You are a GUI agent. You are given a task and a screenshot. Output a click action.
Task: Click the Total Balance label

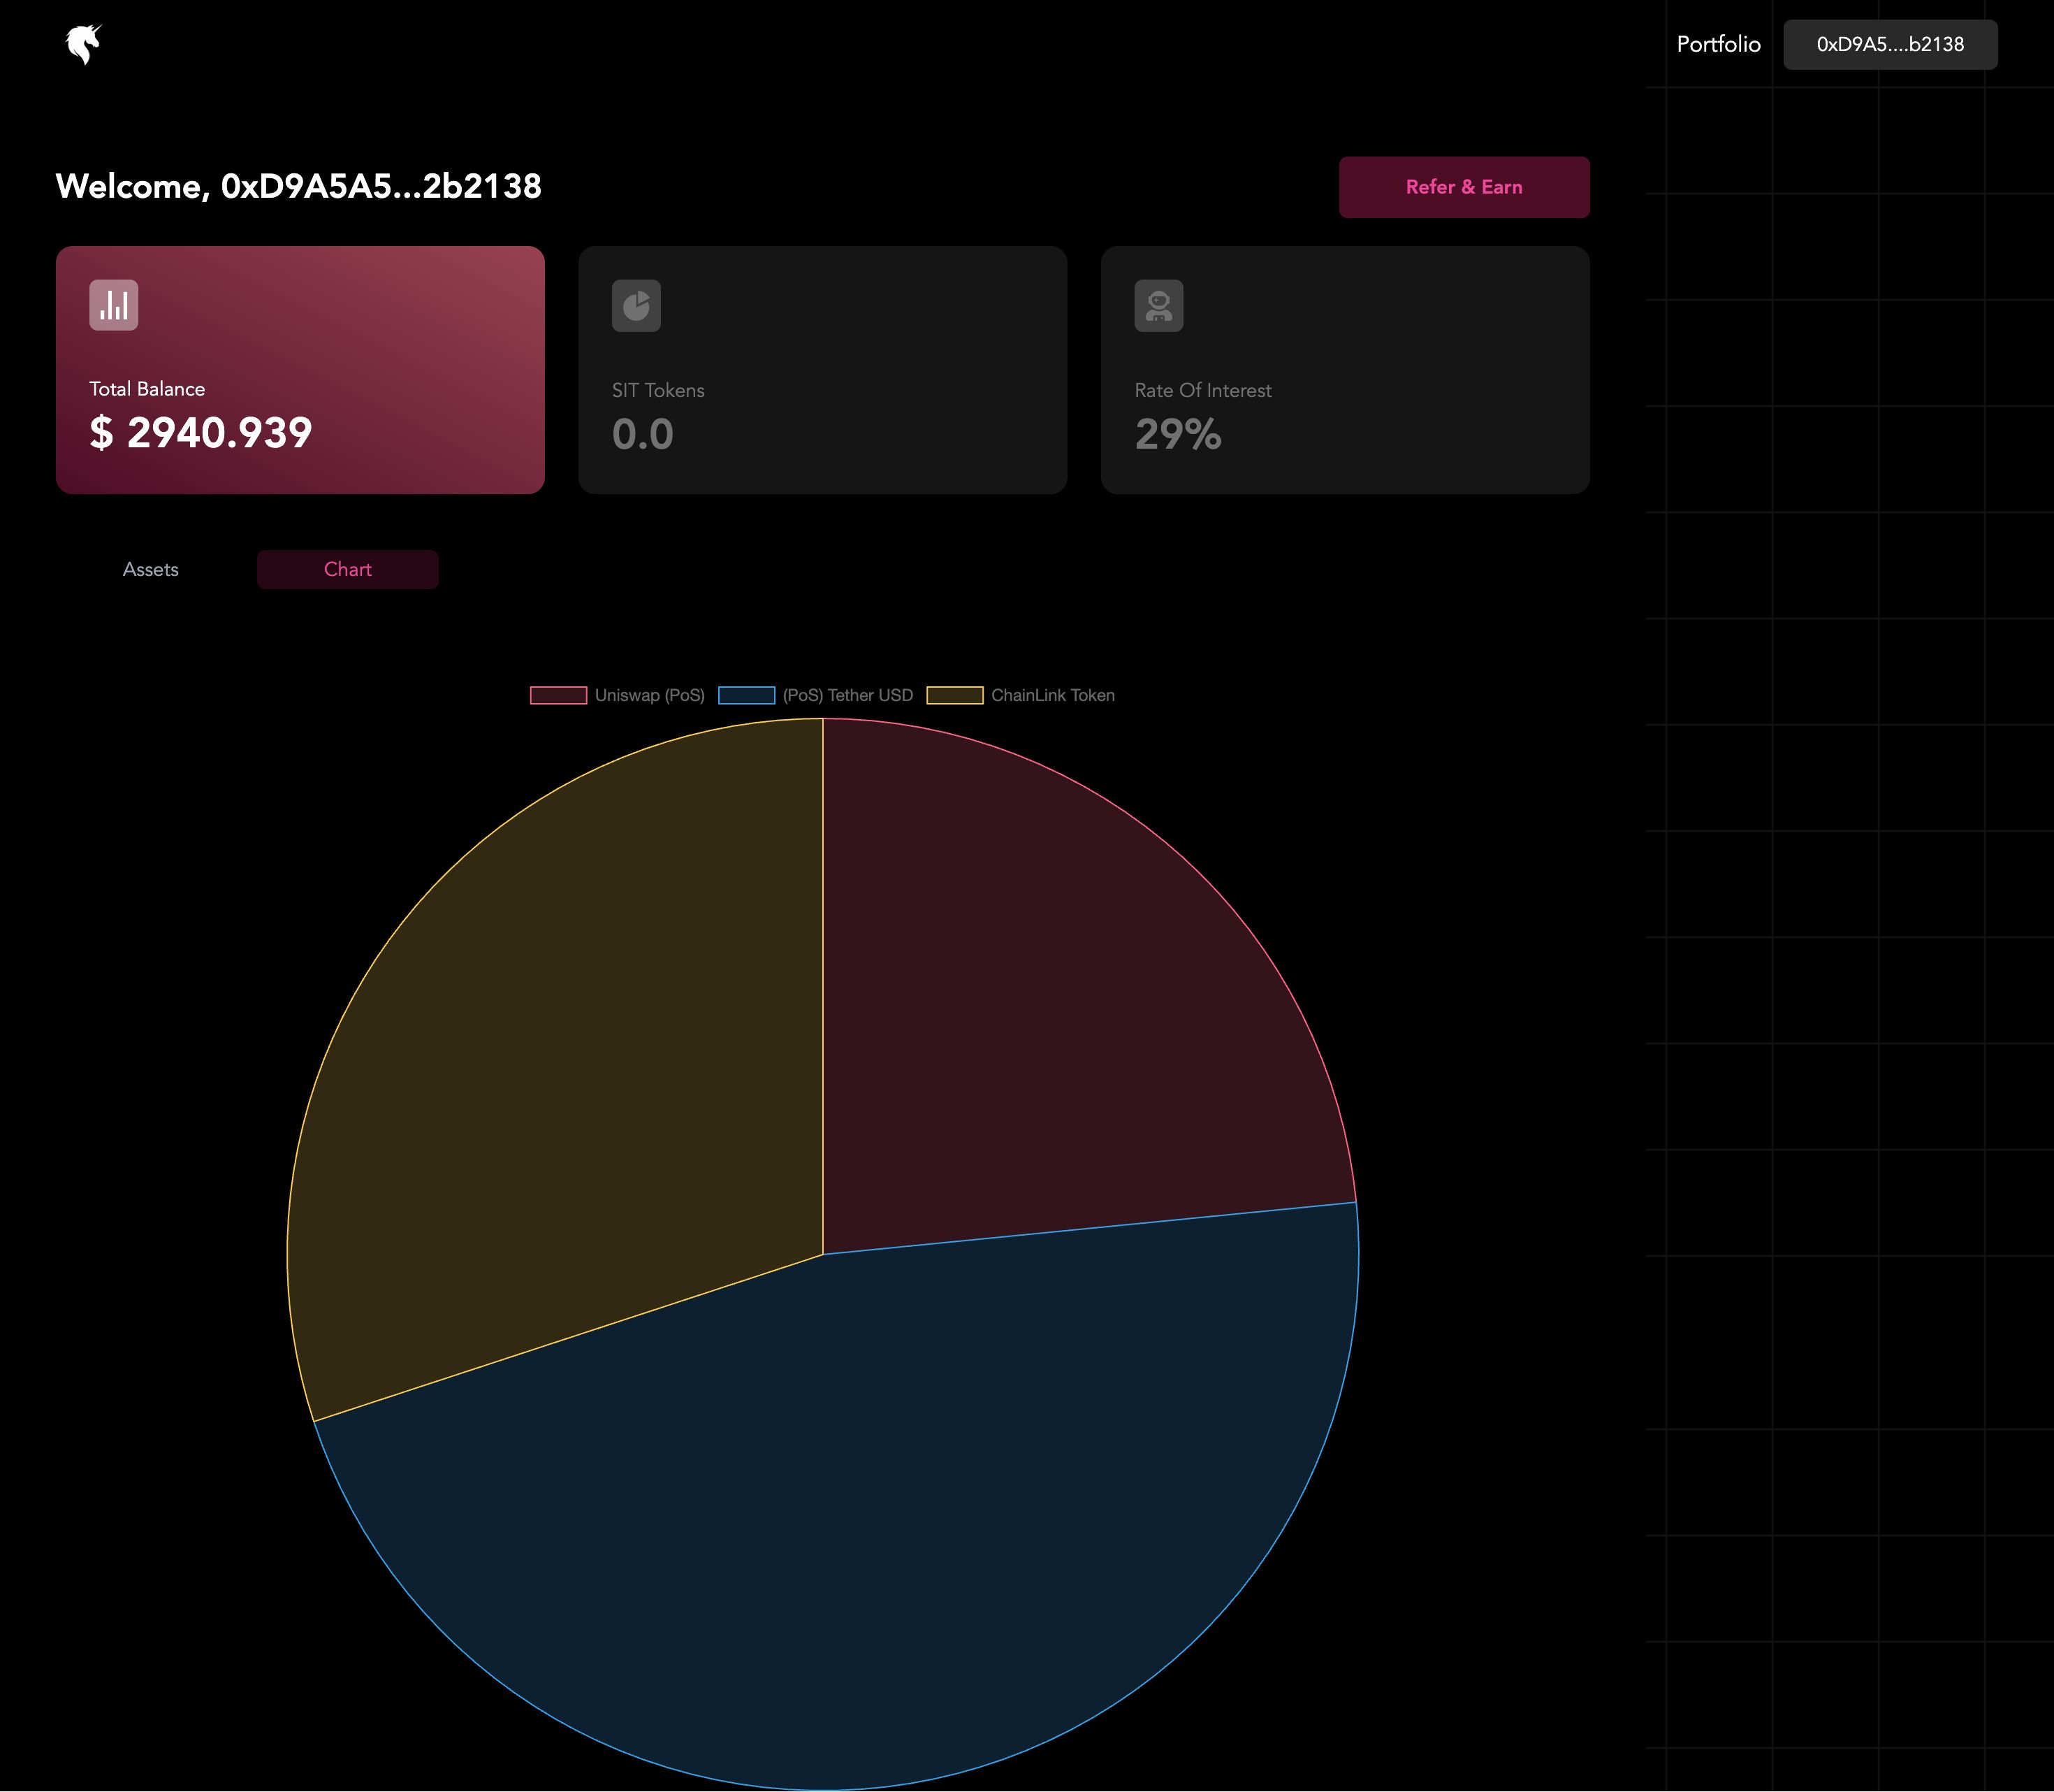click(147, 389)
